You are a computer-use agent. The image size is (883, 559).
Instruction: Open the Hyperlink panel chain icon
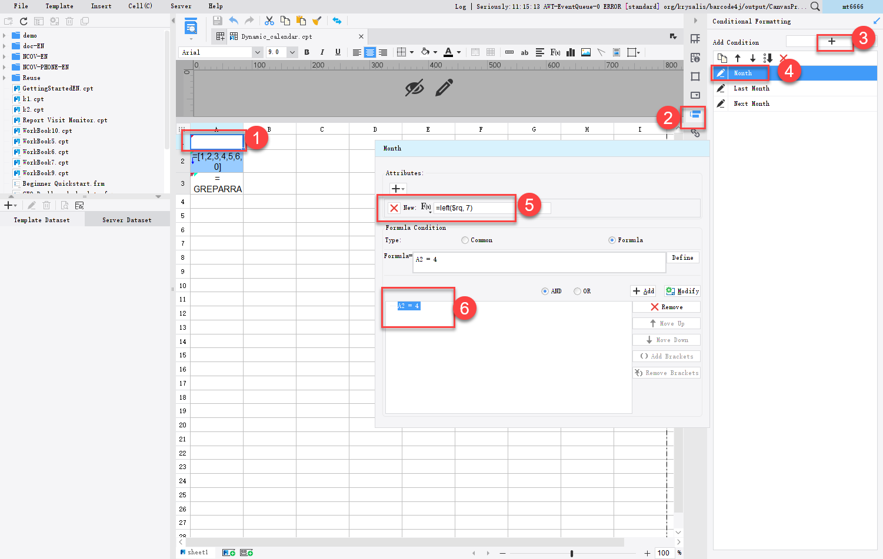pos(695,133)
